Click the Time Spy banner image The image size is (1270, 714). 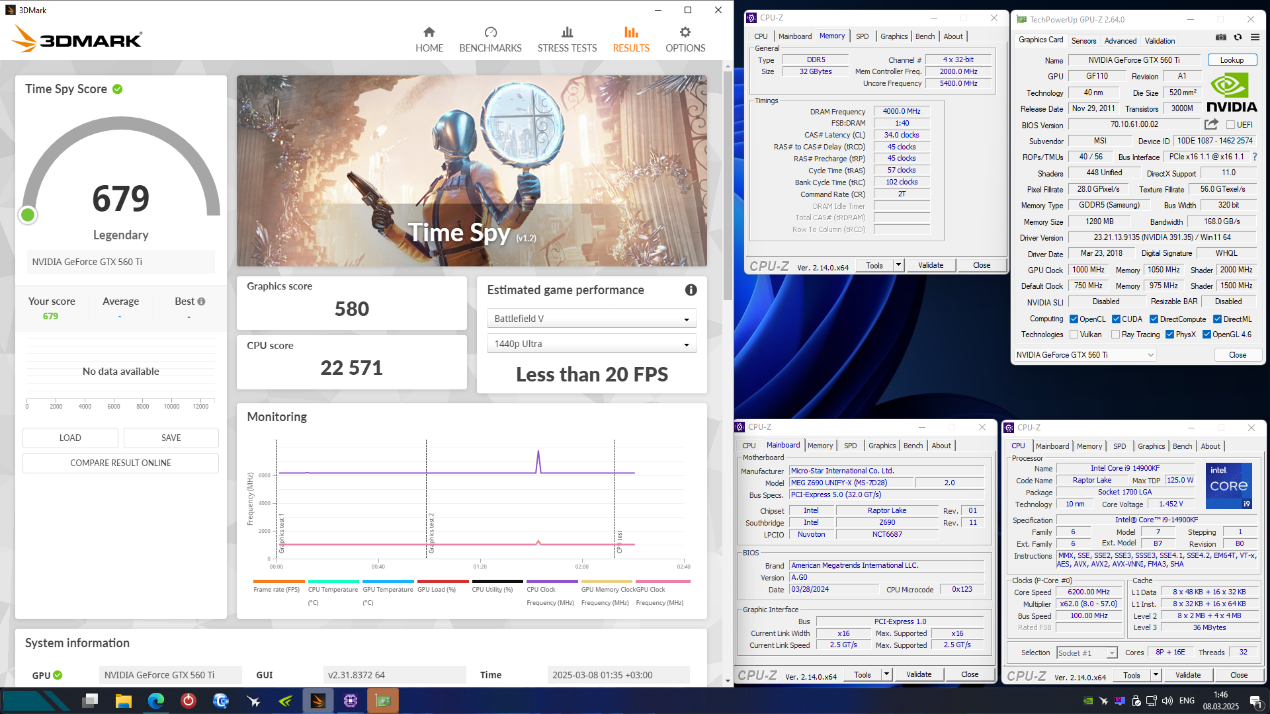click(x=472, y=171)
